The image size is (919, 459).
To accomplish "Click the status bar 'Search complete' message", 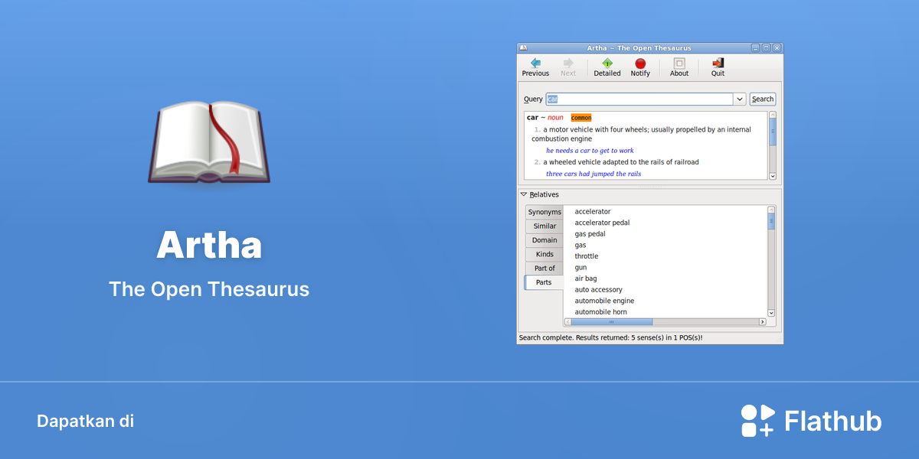I will point(610,337).
